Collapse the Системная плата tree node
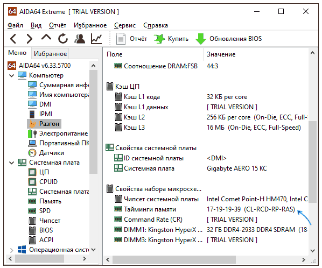322x268 pixels. 12,163
